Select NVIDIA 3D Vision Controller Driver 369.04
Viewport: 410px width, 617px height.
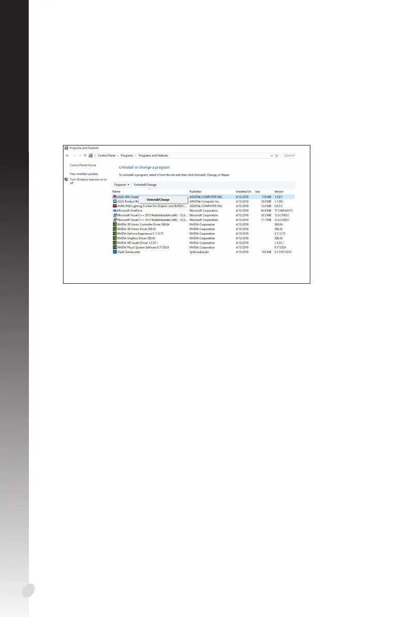click(144, 225)
